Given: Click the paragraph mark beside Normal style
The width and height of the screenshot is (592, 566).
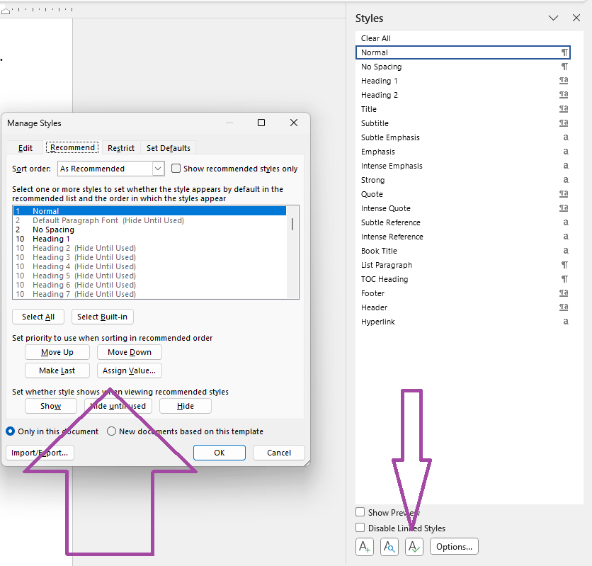Looking at the screenshot, I should 564,52.
